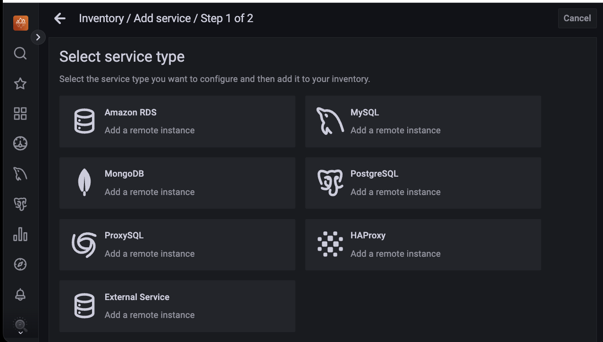Pick MongoDB as the service type
This screenshot has height=342, width=603.
177,183
